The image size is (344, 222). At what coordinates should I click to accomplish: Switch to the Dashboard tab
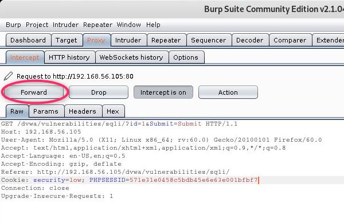pyautogui.click(x=28, y=40)
